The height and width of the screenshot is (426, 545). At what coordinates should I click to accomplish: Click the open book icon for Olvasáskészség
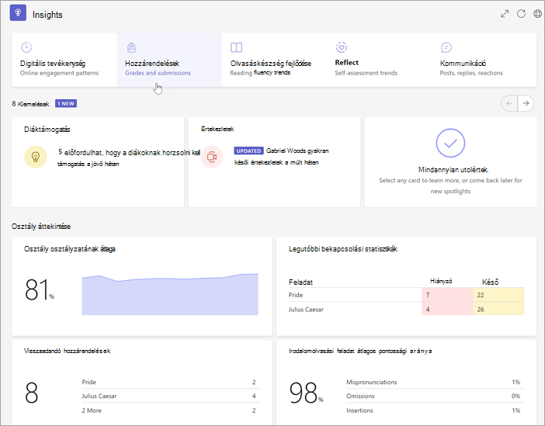[x=236, y=47]
